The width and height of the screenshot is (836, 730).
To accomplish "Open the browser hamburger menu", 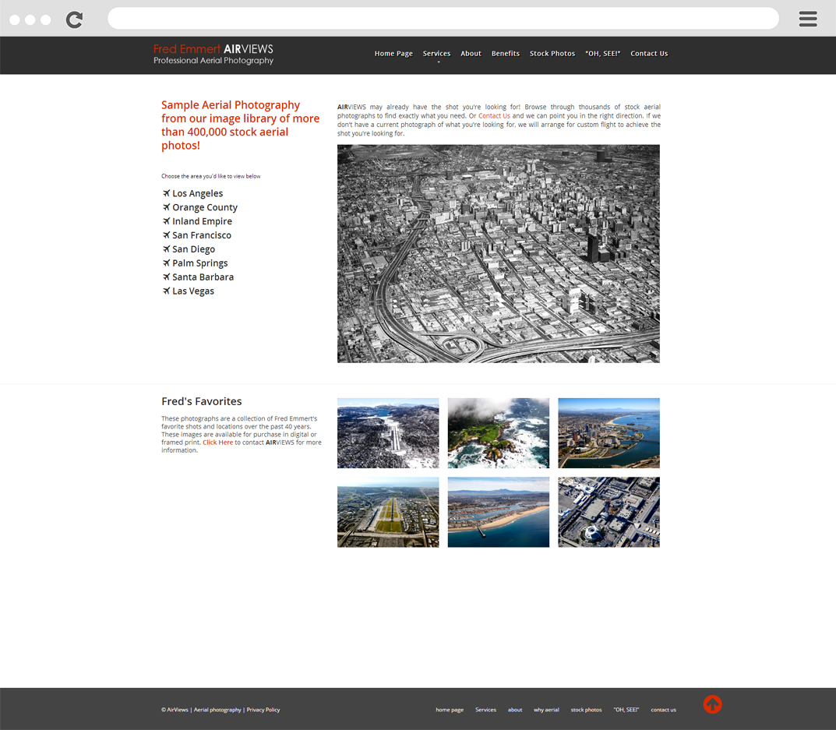I will (808, 19).
